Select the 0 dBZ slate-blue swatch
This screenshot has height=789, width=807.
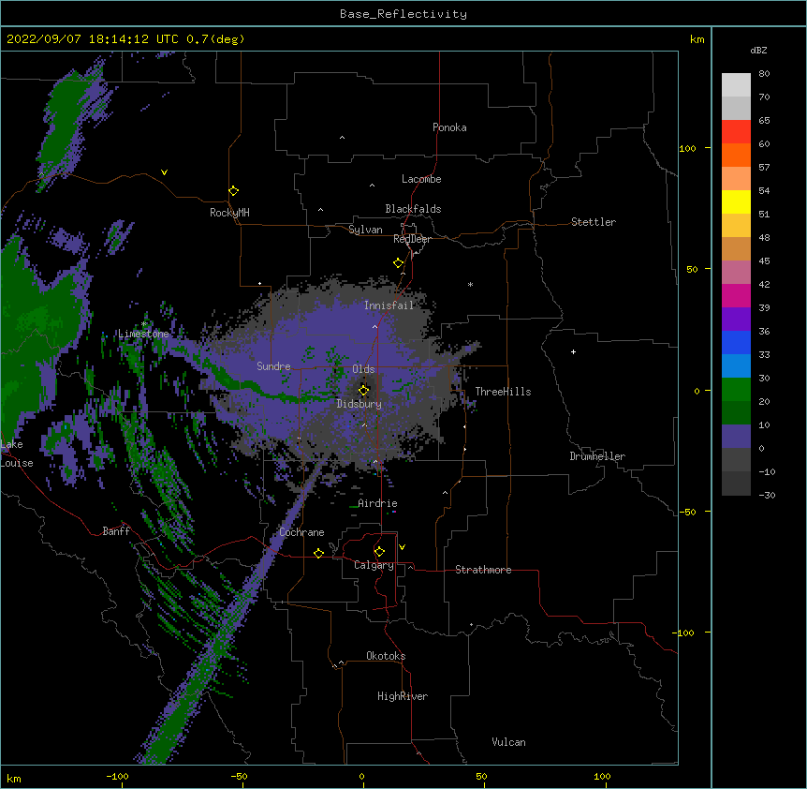click(x=736, y=437)
